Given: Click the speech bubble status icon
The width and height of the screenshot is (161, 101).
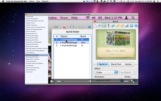Looking at the screenshot, I should coord(118,1).
